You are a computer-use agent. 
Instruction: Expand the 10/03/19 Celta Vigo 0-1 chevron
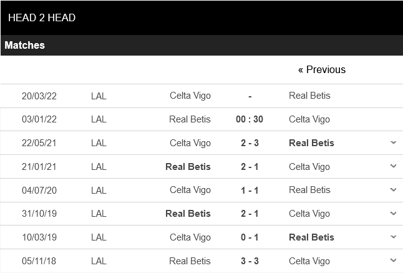pyautogui.click(x=393, y=237)
